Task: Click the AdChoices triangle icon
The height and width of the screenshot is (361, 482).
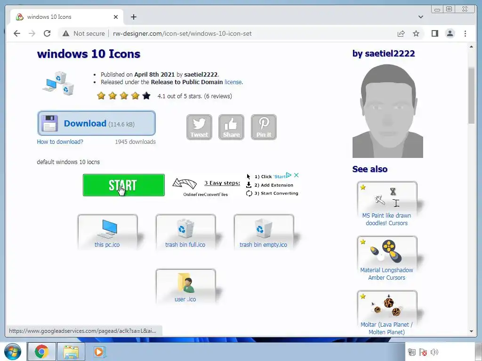Action: click(x=289, y=175)
